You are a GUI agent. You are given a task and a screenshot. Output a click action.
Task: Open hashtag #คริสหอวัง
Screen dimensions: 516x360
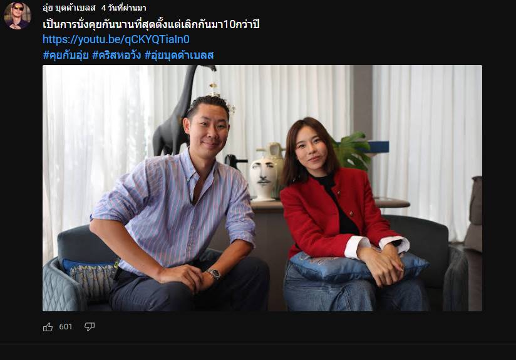[116, 55]
